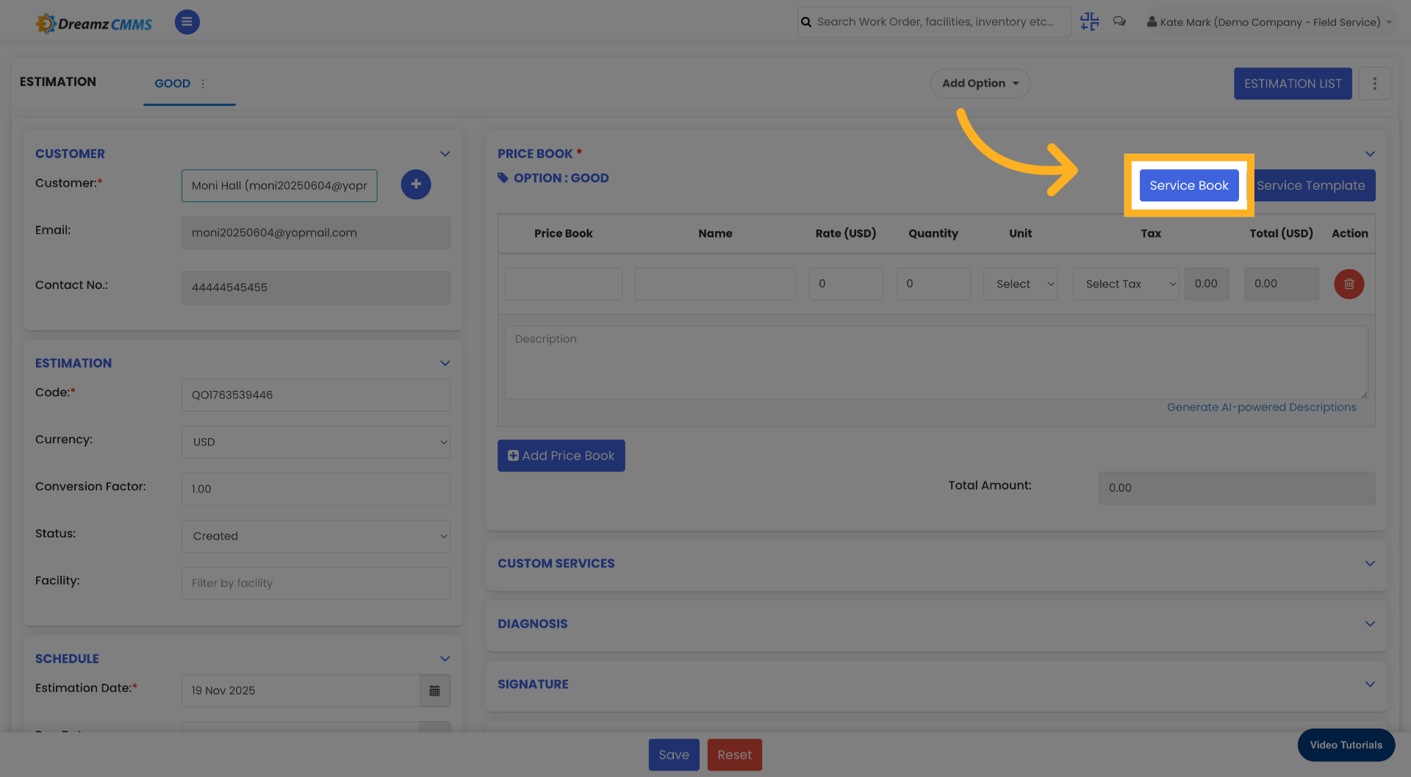Open the fullscreen toggle icon in header

(x=1089, y=21)
